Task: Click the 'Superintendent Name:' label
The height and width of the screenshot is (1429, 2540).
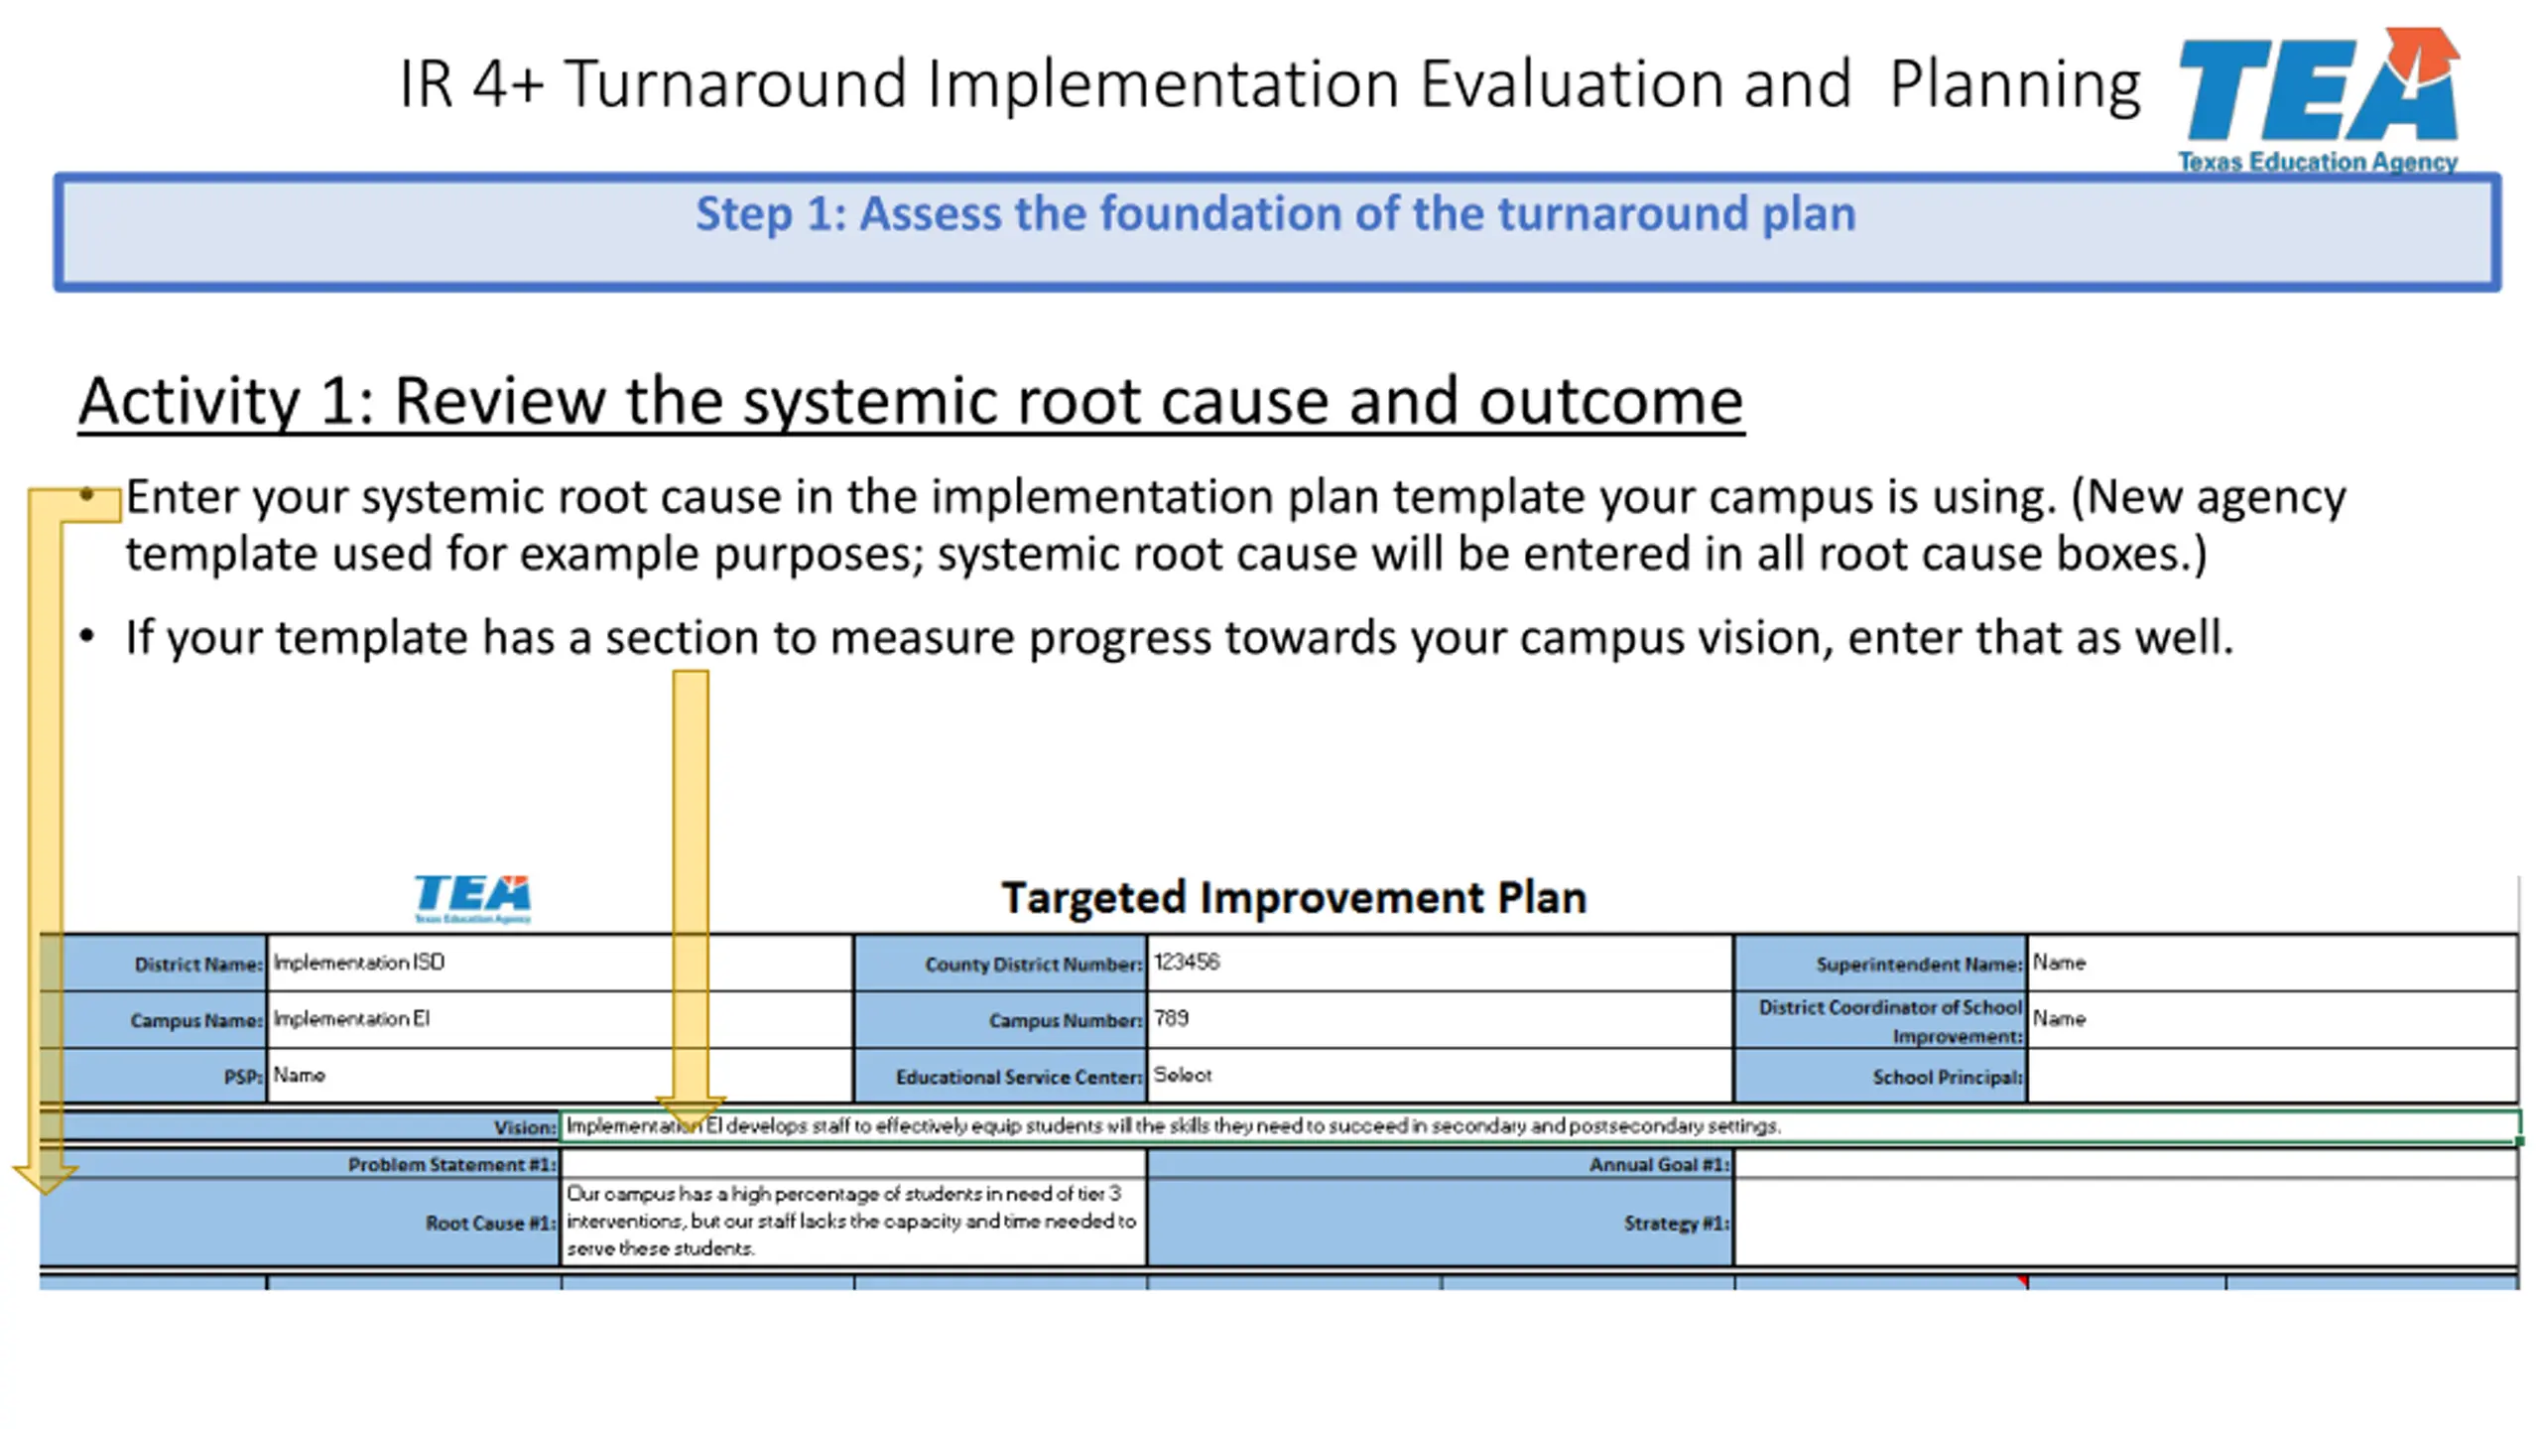Action: [x=1919, y=965]
